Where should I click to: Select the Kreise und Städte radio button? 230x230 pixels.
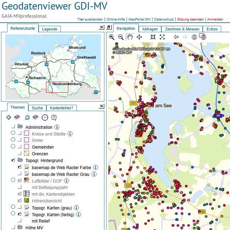[x=13, y=133]
